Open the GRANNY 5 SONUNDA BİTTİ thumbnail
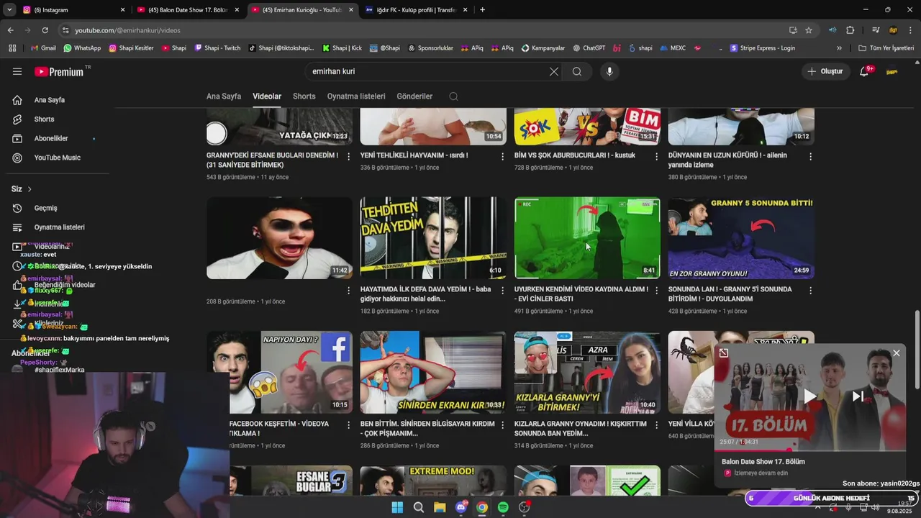This screenshot has height=518, width=921. (741, 238)
